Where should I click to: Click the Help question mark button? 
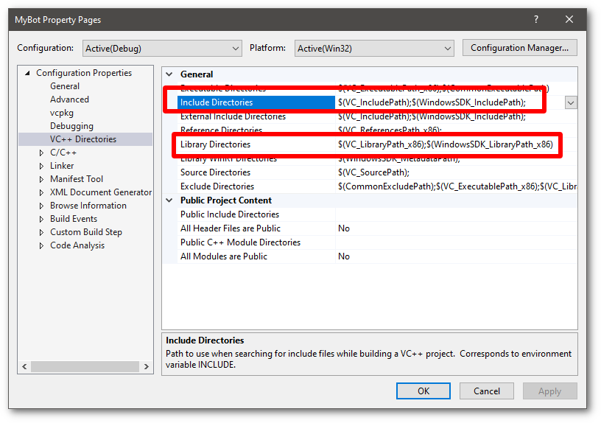(x=535, y=20)
